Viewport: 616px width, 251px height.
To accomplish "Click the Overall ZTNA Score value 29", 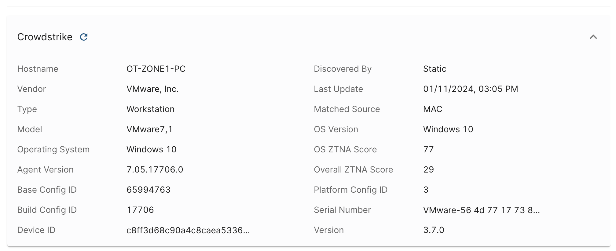I will point(428,170).
